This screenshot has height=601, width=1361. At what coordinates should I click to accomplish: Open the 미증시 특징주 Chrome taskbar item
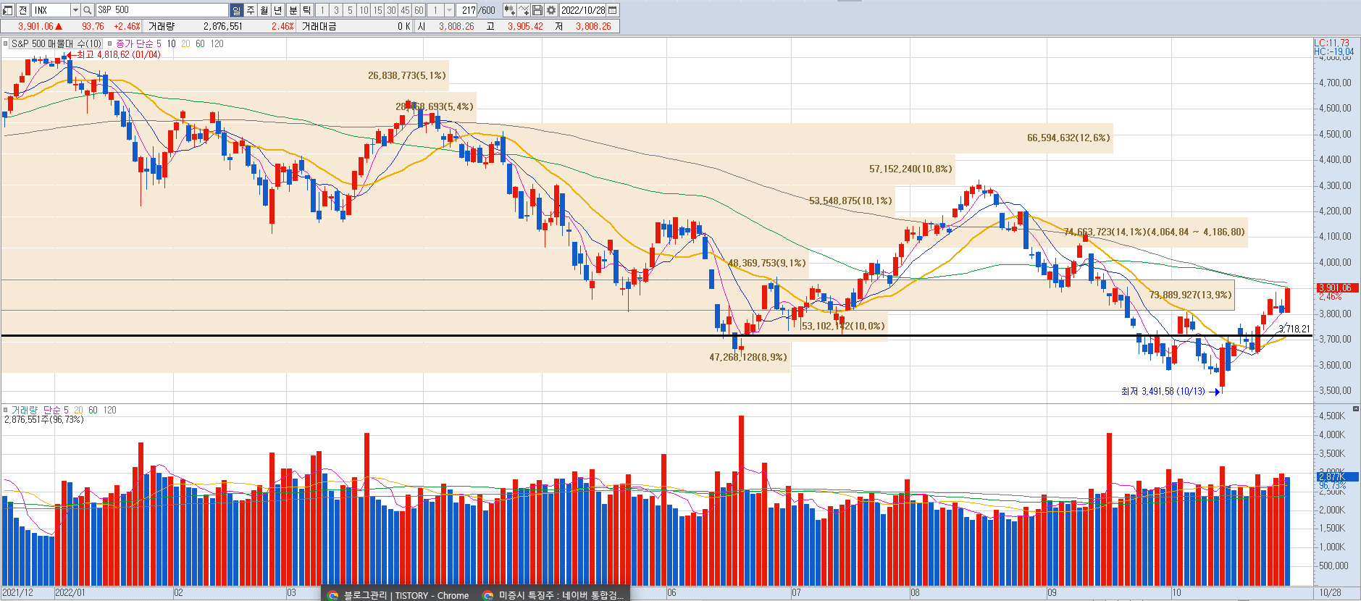tap(553, 594)
